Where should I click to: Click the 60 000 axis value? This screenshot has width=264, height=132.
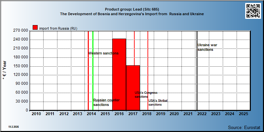(21, 93)
